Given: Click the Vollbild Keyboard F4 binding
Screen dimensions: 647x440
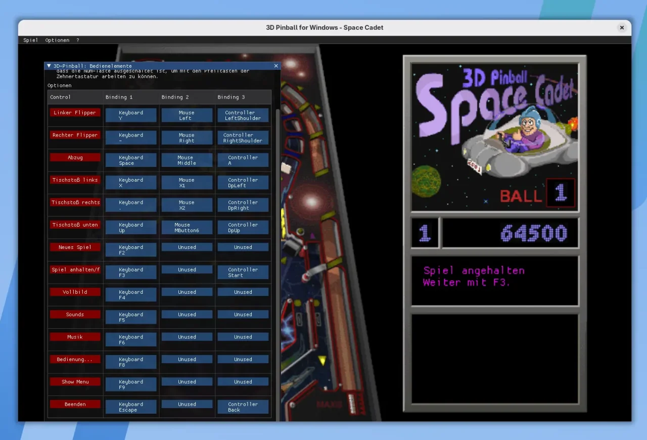Looking at the screenshot, I should (131, 295).
